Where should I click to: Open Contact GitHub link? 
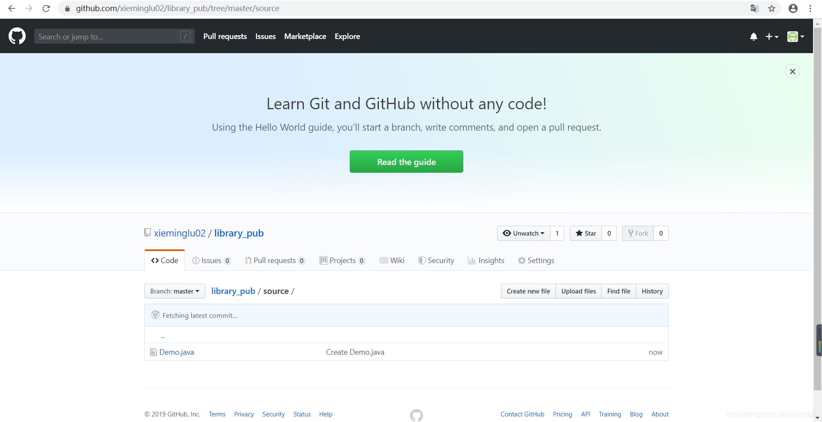[522, 414]
